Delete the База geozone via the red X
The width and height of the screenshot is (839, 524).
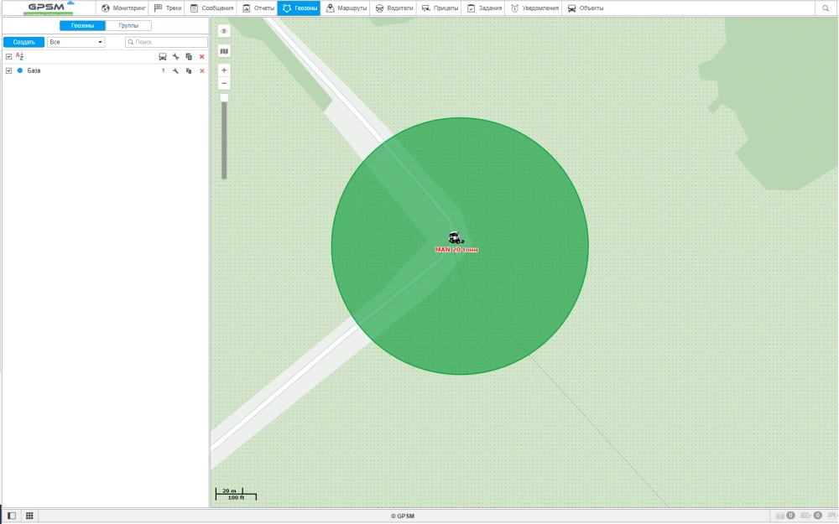click(x=201, y=70)
